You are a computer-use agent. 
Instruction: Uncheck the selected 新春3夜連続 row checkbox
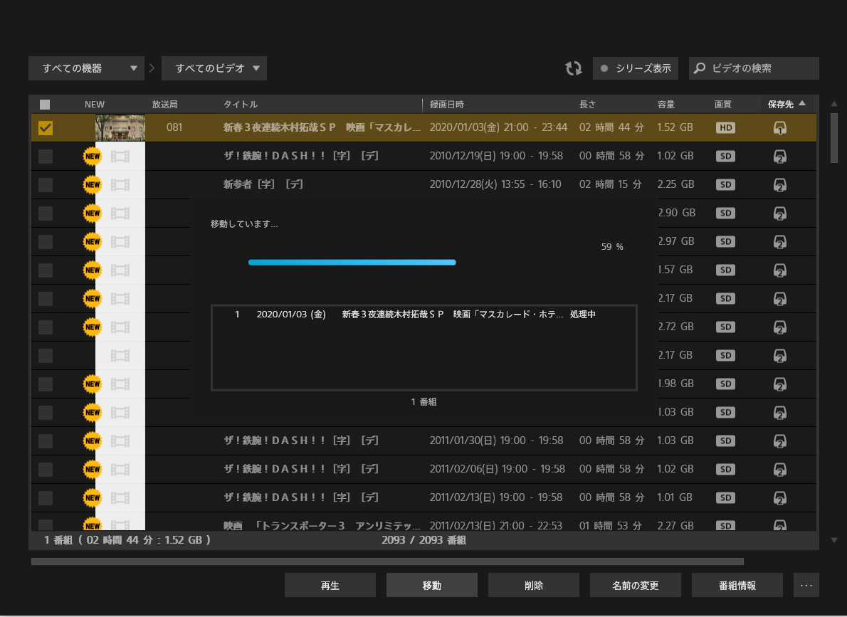[x=46, y=128]
